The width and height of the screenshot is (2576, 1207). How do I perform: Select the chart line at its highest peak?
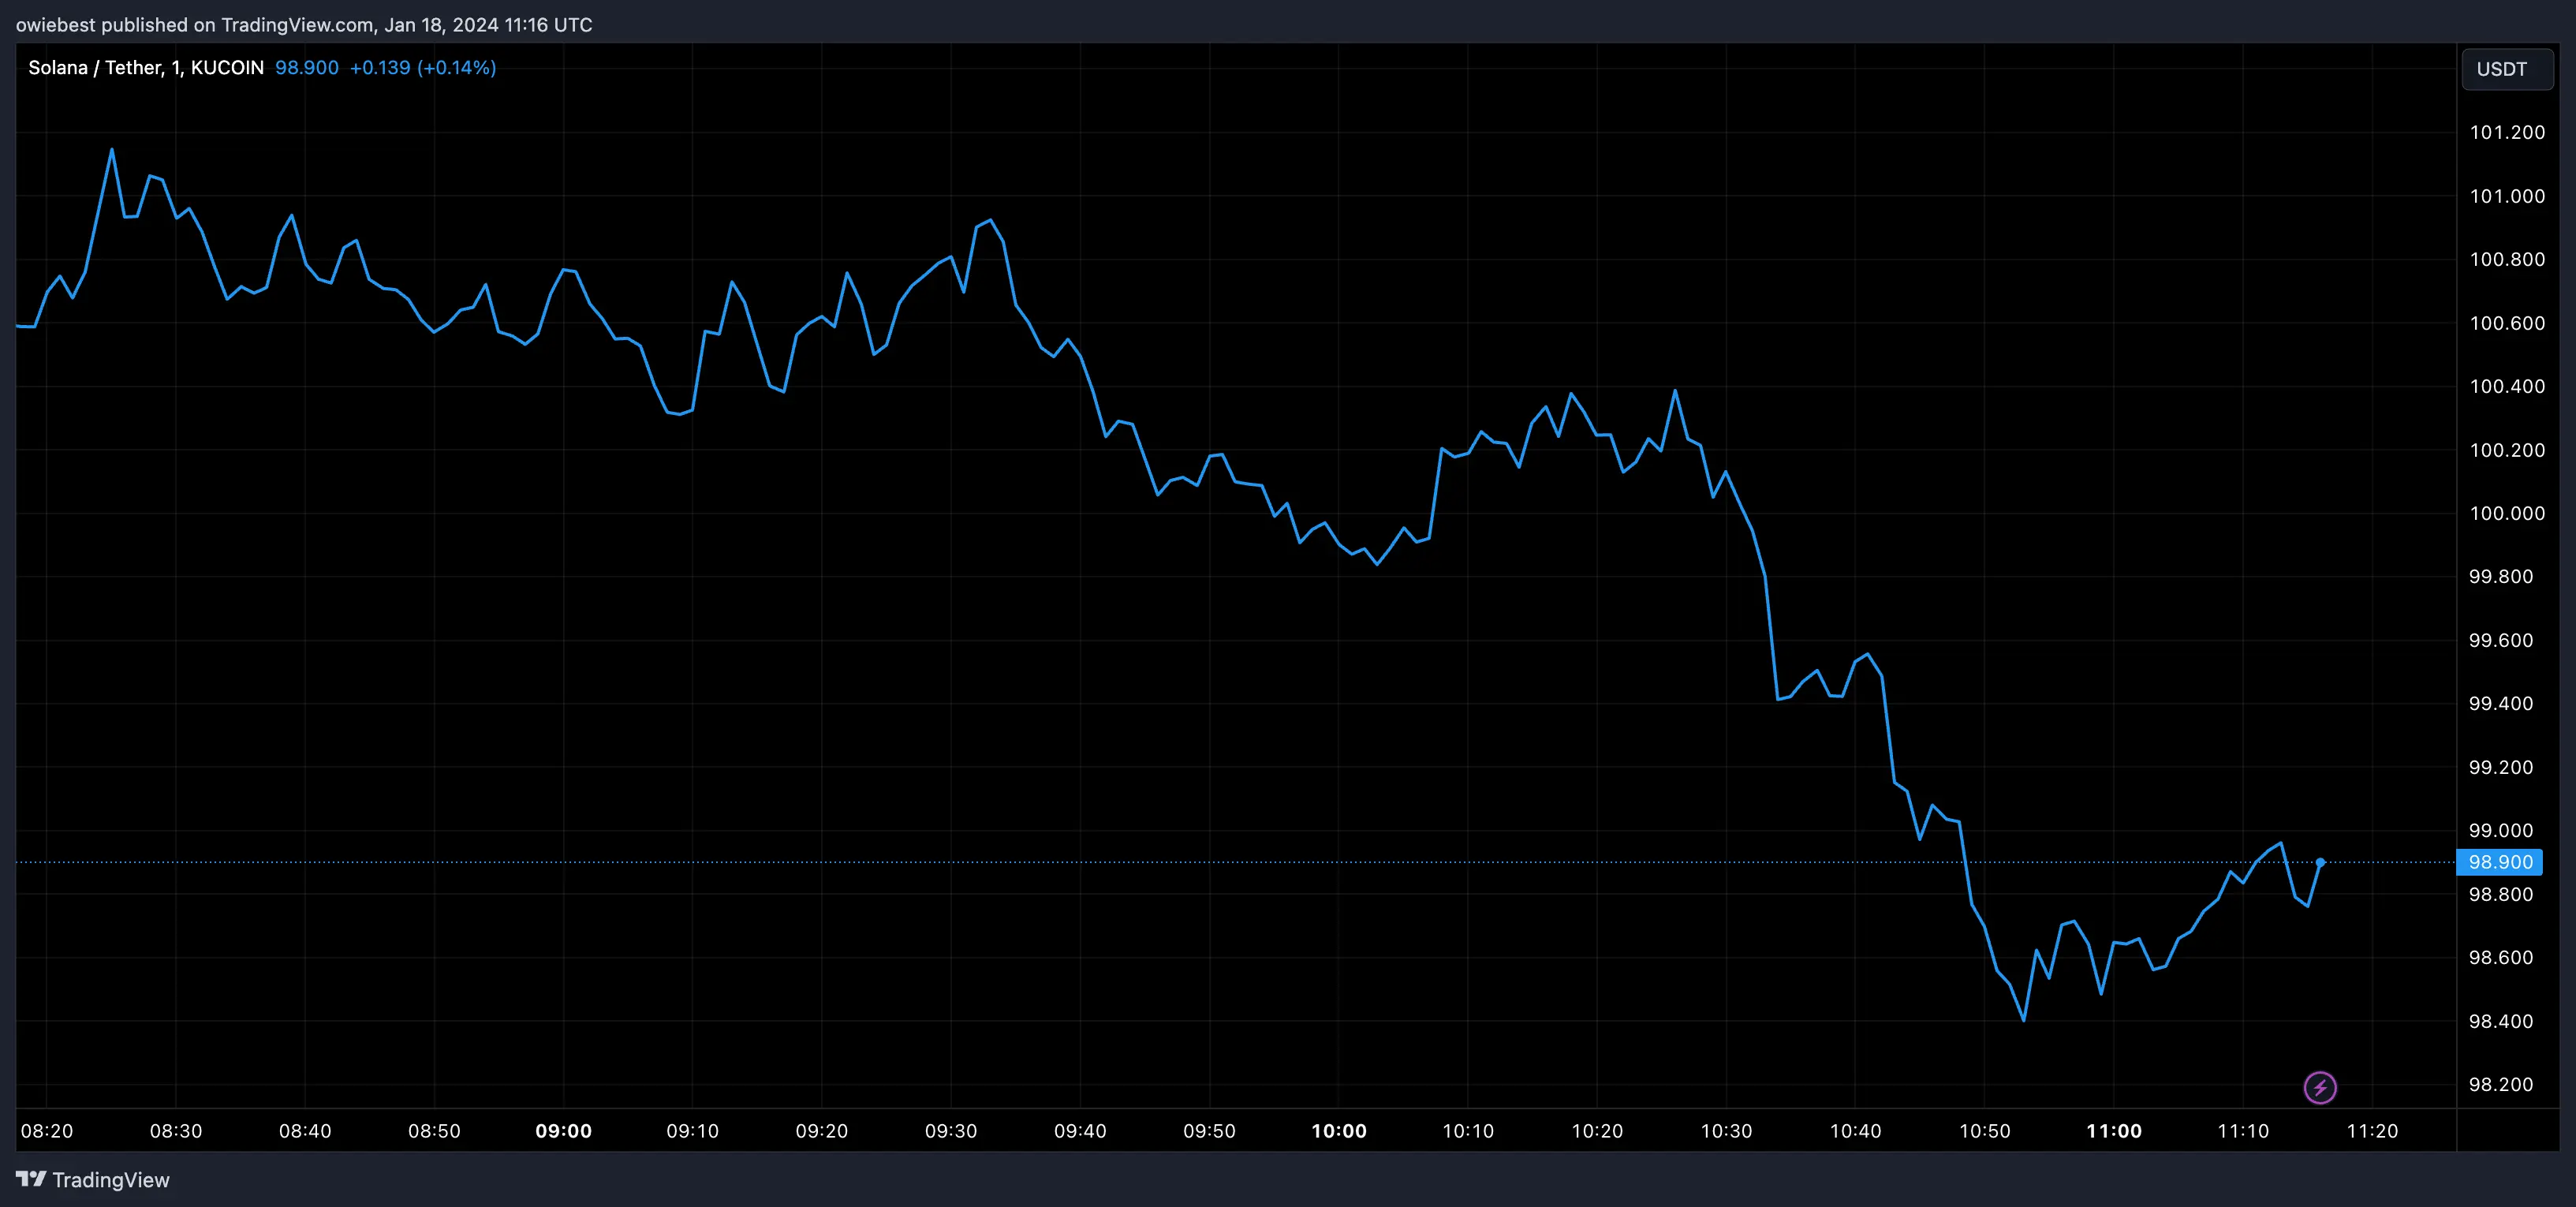pyautogui.click(x=112, y=150)
